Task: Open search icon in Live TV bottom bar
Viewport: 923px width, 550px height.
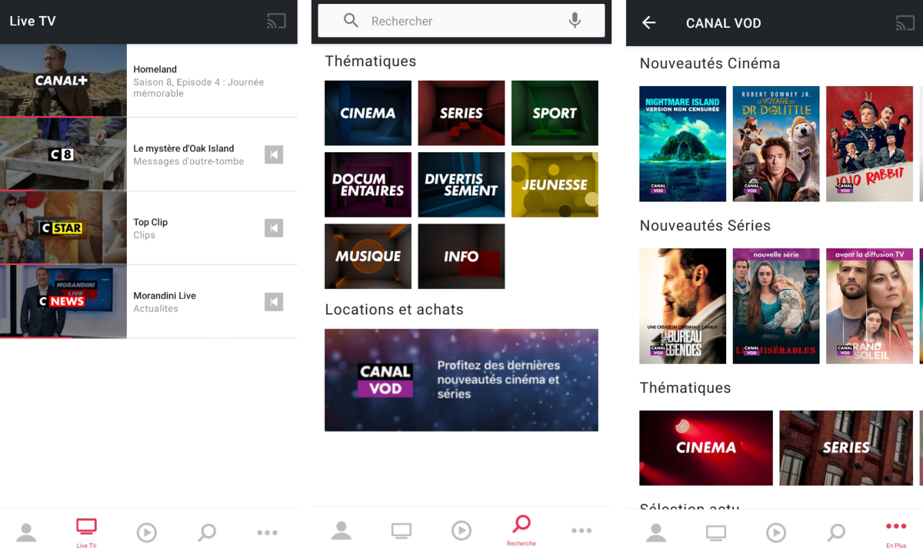Action: (x=207, y=532)
